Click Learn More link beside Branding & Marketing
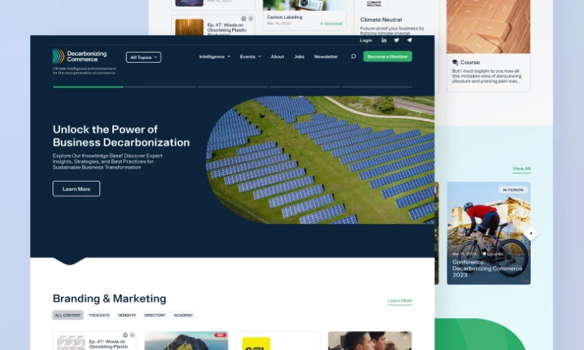 [x=399, y=300]
